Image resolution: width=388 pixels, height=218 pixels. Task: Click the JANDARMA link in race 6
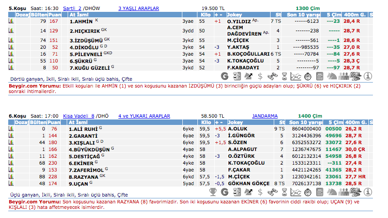[265, 116]
